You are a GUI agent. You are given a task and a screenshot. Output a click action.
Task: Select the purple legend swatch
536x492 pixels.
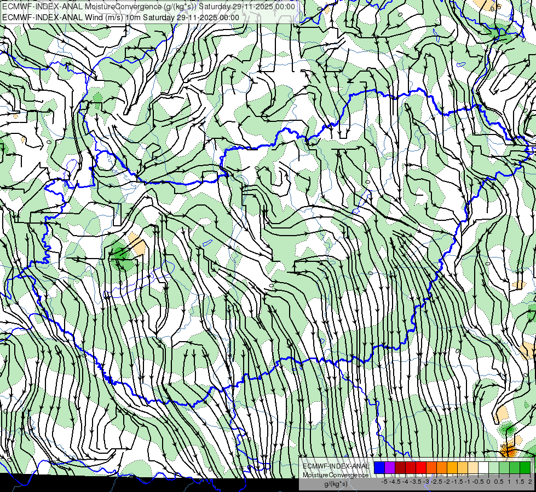[x=390, y=467]
